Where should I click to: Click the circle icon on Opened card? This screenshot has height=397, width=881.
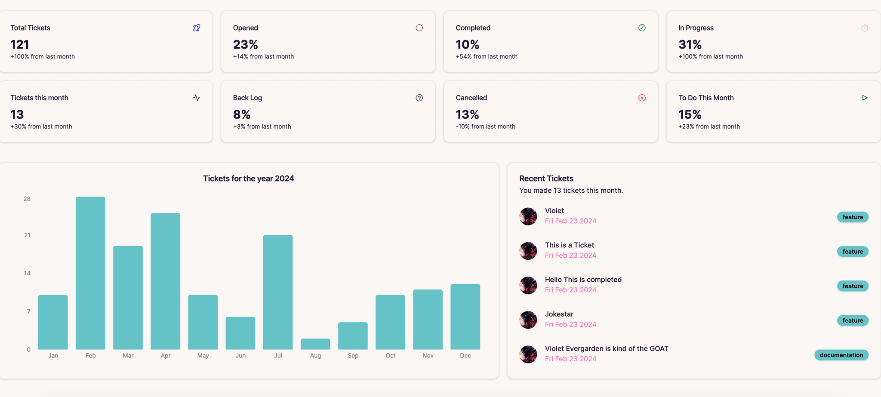[419, 28]
